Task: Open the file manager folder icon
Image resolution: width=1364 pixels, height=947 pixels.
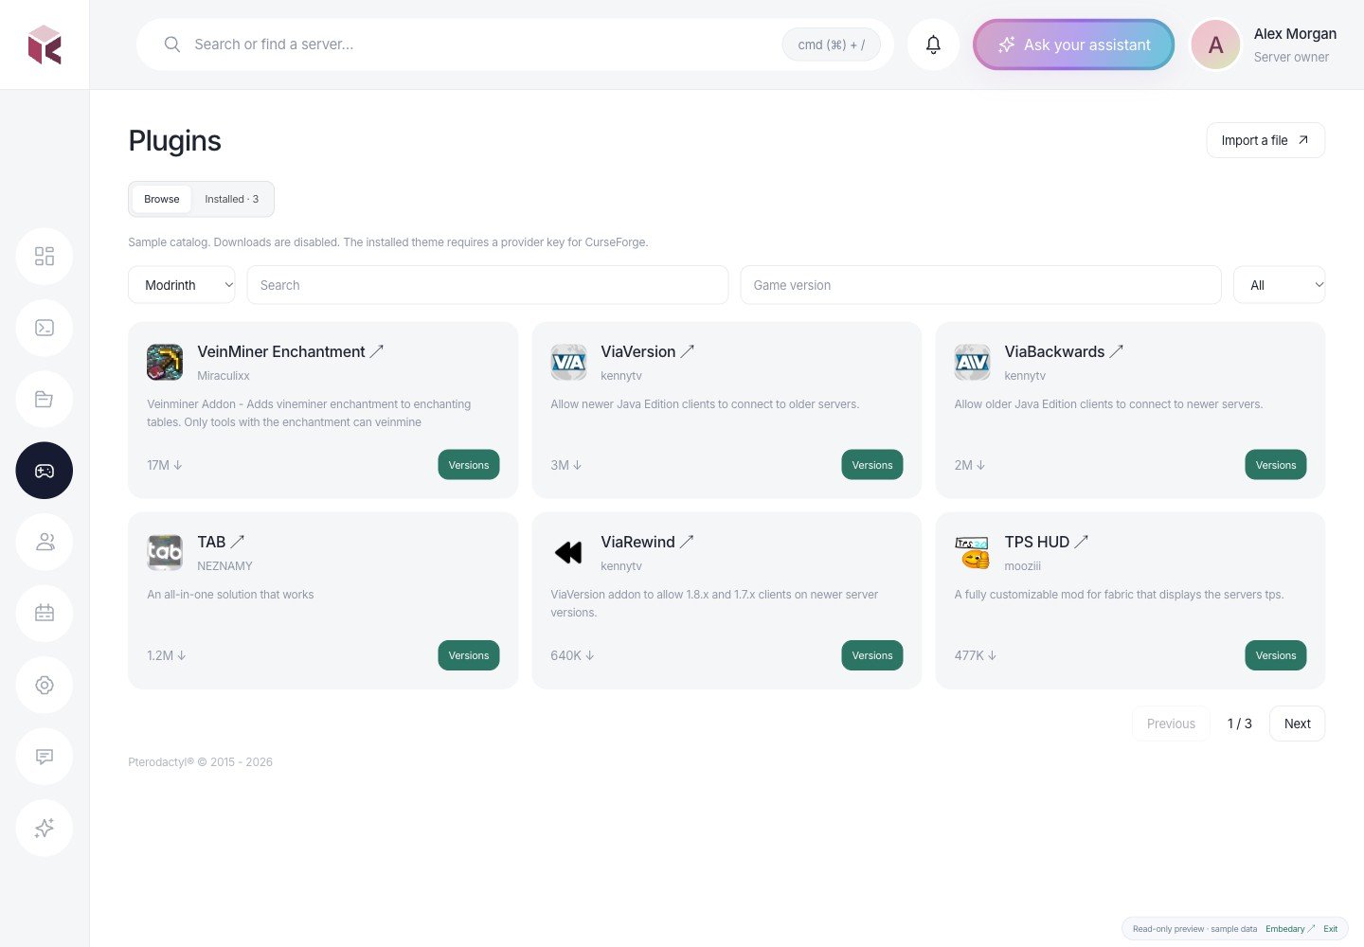Action: click(x=45, y=400)
